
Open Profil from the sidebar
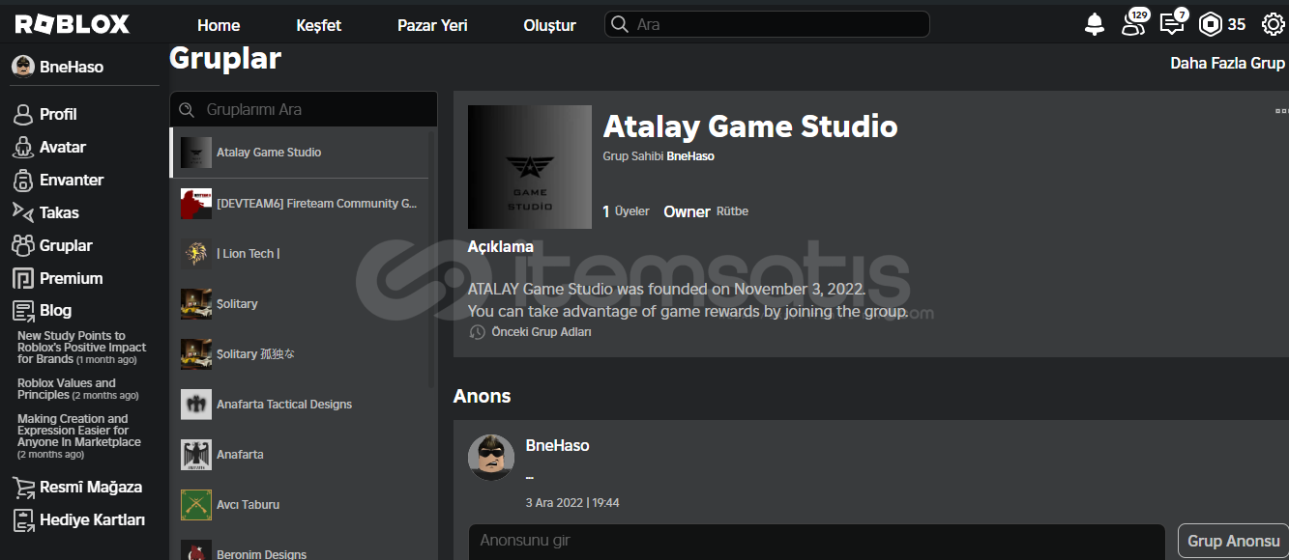click(x=58, y=114)
